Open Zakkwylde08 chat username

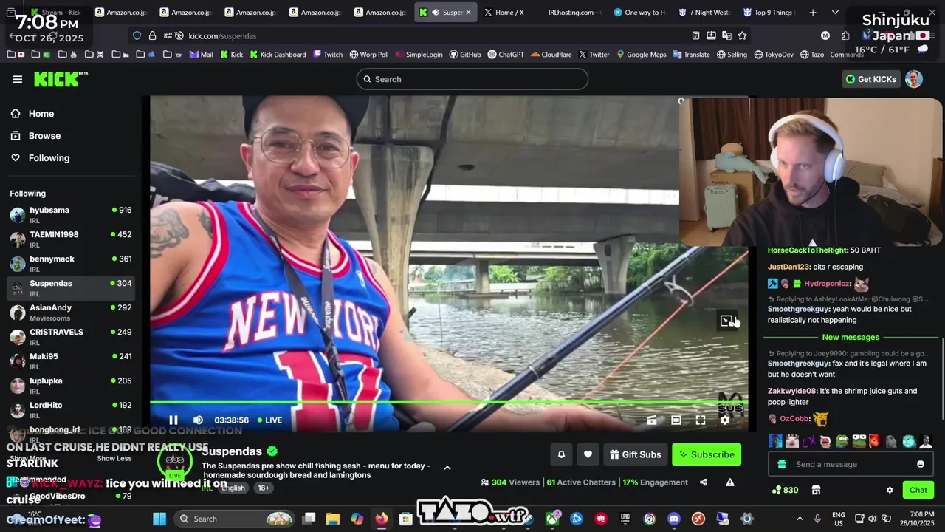[x=792, y=391]
